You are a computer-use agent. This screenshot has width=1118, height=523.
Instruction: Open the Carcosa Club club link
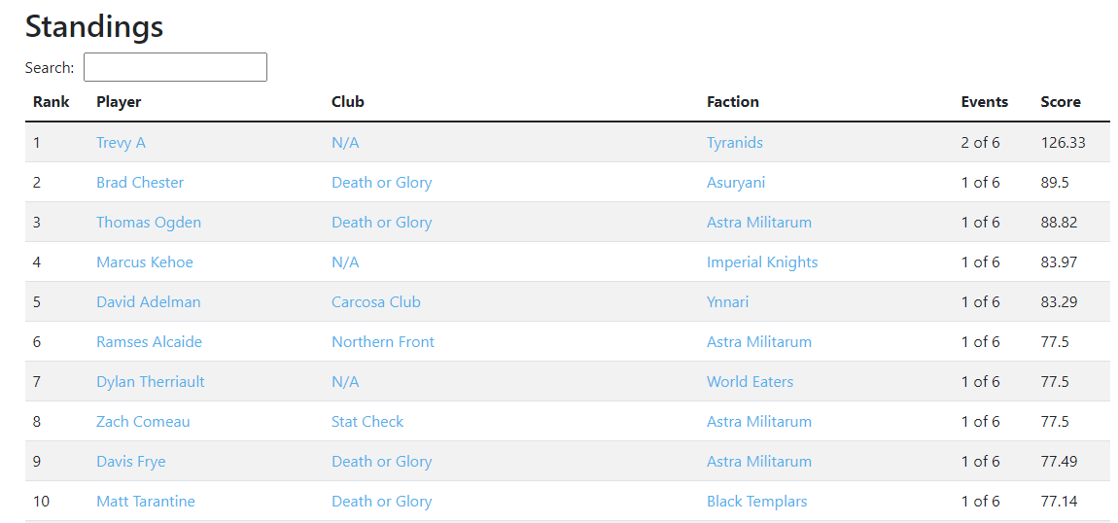point(376,302)
